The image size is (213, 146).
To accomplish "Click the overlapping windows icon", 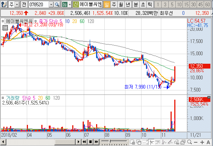I will tap(139, 142).
